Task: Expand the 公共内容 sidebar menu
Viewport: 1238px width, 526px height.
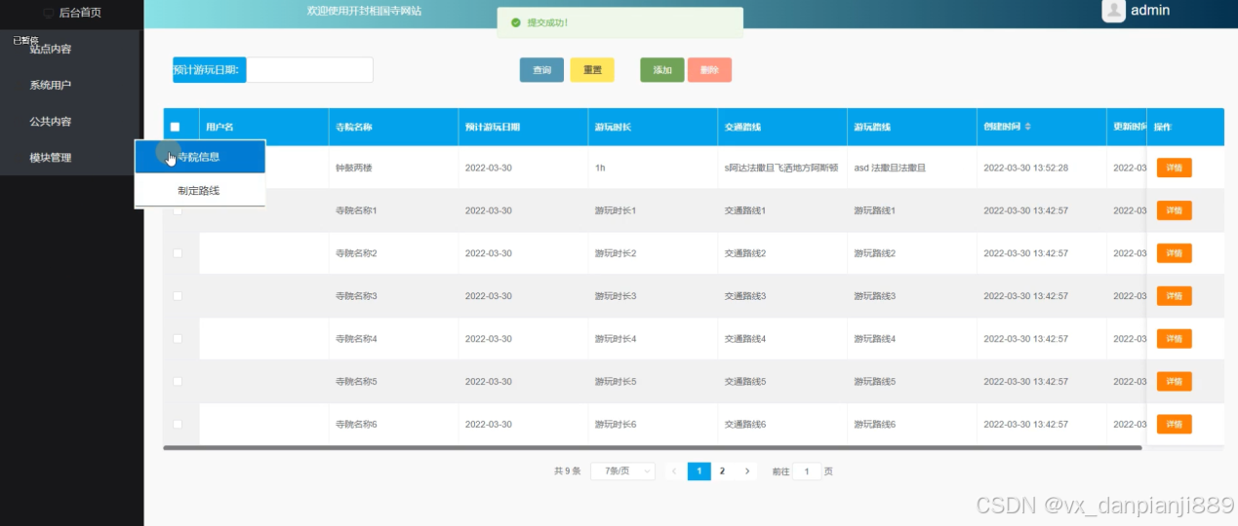Action: click(51, 122)
